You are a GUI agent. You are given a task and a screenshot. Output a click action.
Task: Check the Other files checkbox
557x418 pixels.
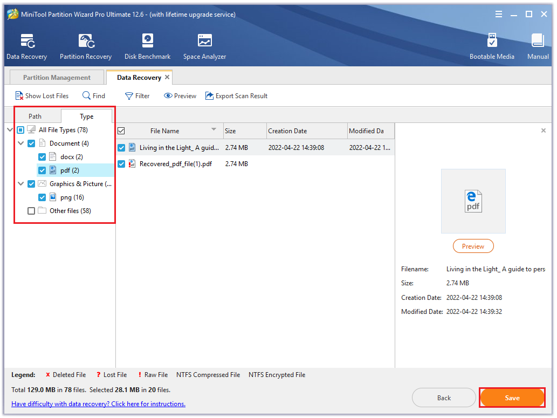(31, 211)
